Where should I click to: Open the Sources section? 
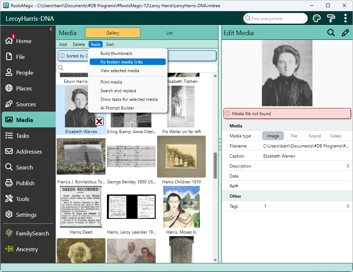pyautogui.click(x=20, y=104)
